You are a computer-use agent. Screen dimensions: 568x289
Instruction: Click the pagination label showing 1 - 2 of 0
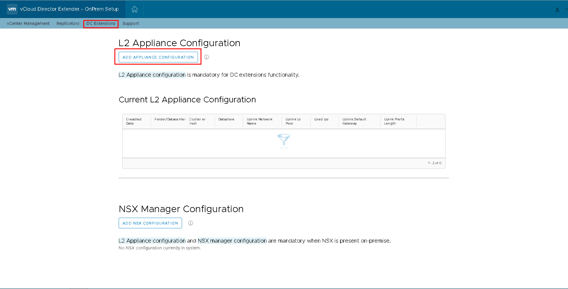[x=435, y=163]
